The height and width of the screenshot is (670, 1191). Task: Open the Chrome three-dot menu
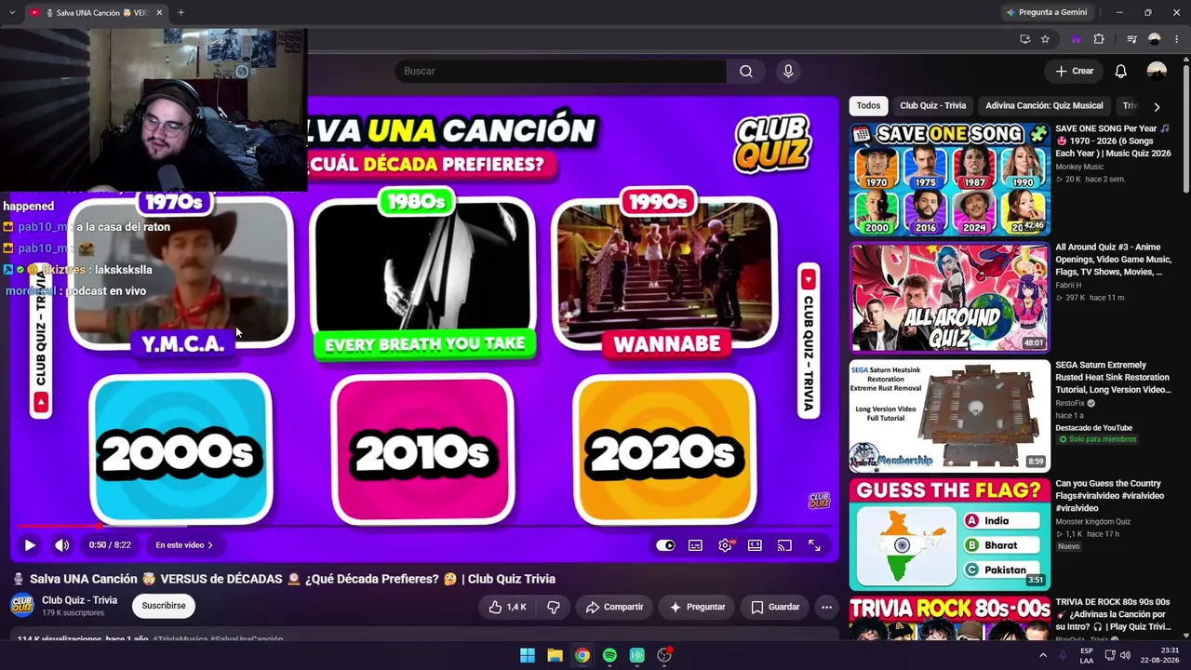(x=1176, y=39)
